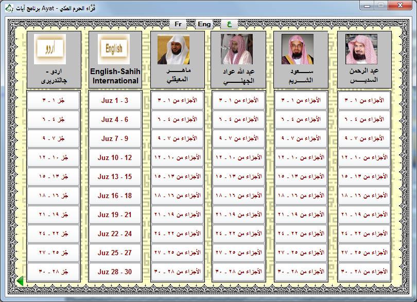Open Juz 28 - 30 under Al-Sudais
The width and height of the screenshot is (417, 302).
(363, 272)
